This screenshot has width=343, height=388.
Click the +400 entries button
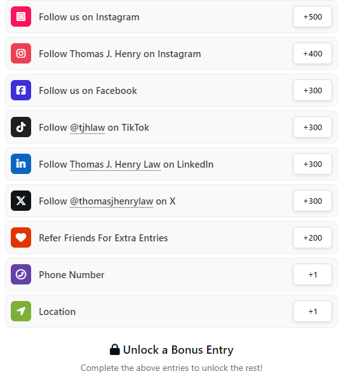pyautogui.click(x=313, y=53)
